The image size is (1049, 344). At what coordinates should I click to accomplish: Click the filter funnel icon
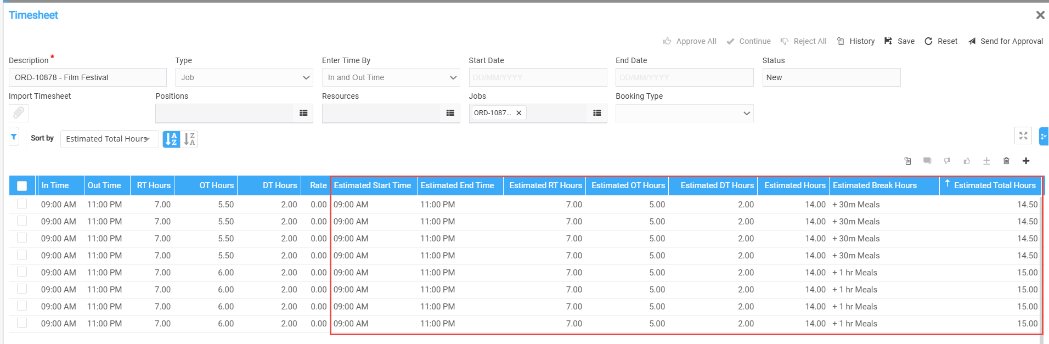coord(14,137)
